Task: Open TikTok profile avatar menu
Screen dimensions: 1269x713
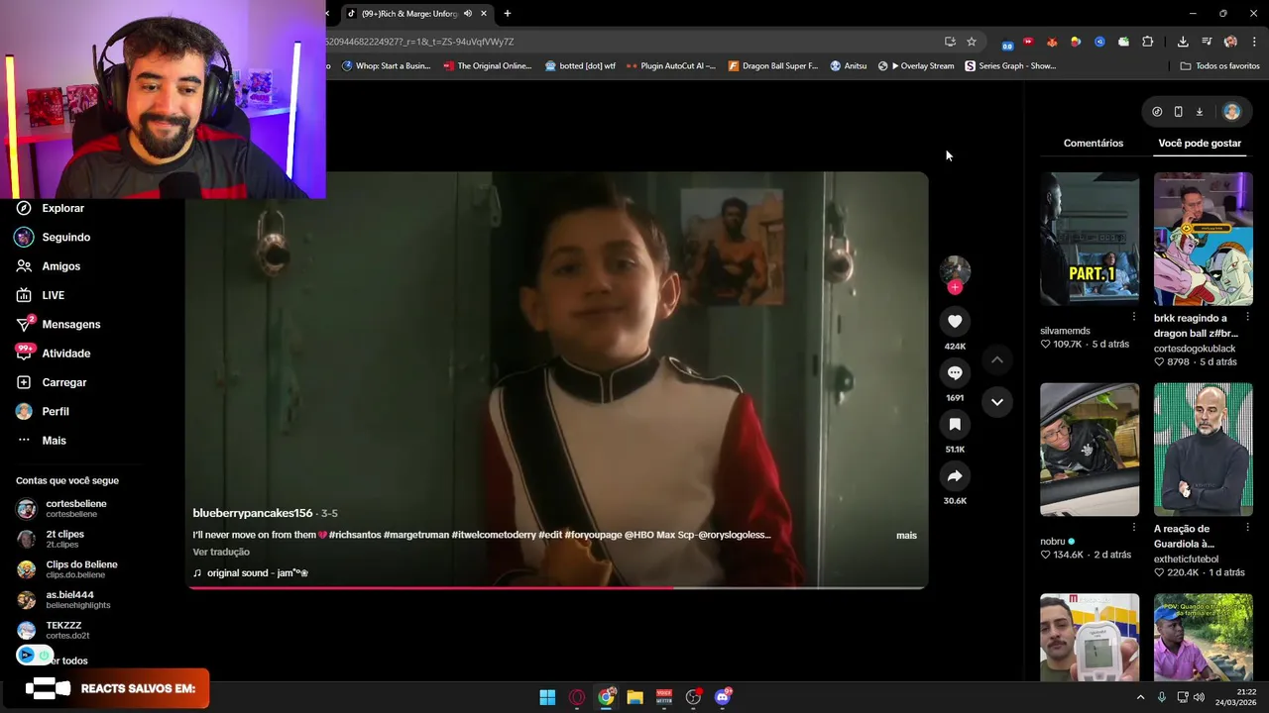Action: click(x=1232, y=112)
